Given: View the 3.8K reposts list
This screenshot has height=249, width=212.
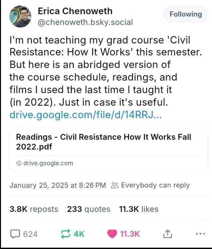Looking at the screenshot, I should point(34,209).
